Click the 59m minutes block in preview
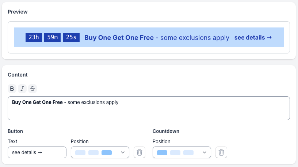The image size is (298, 167). (x=52, y=37)
